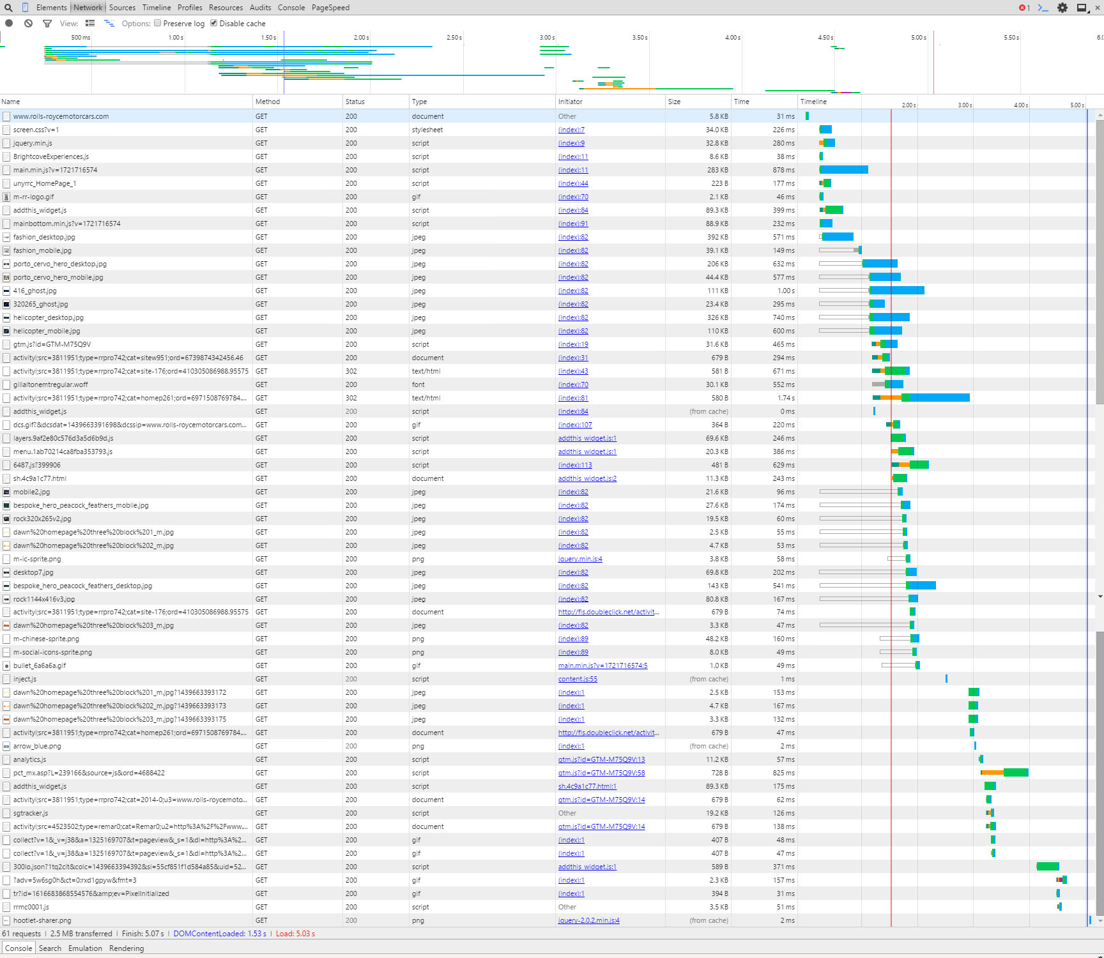Viewport: 1104px width, 958px height.
Task: Open initiator link (index):107
Action: tap(575, 425)
